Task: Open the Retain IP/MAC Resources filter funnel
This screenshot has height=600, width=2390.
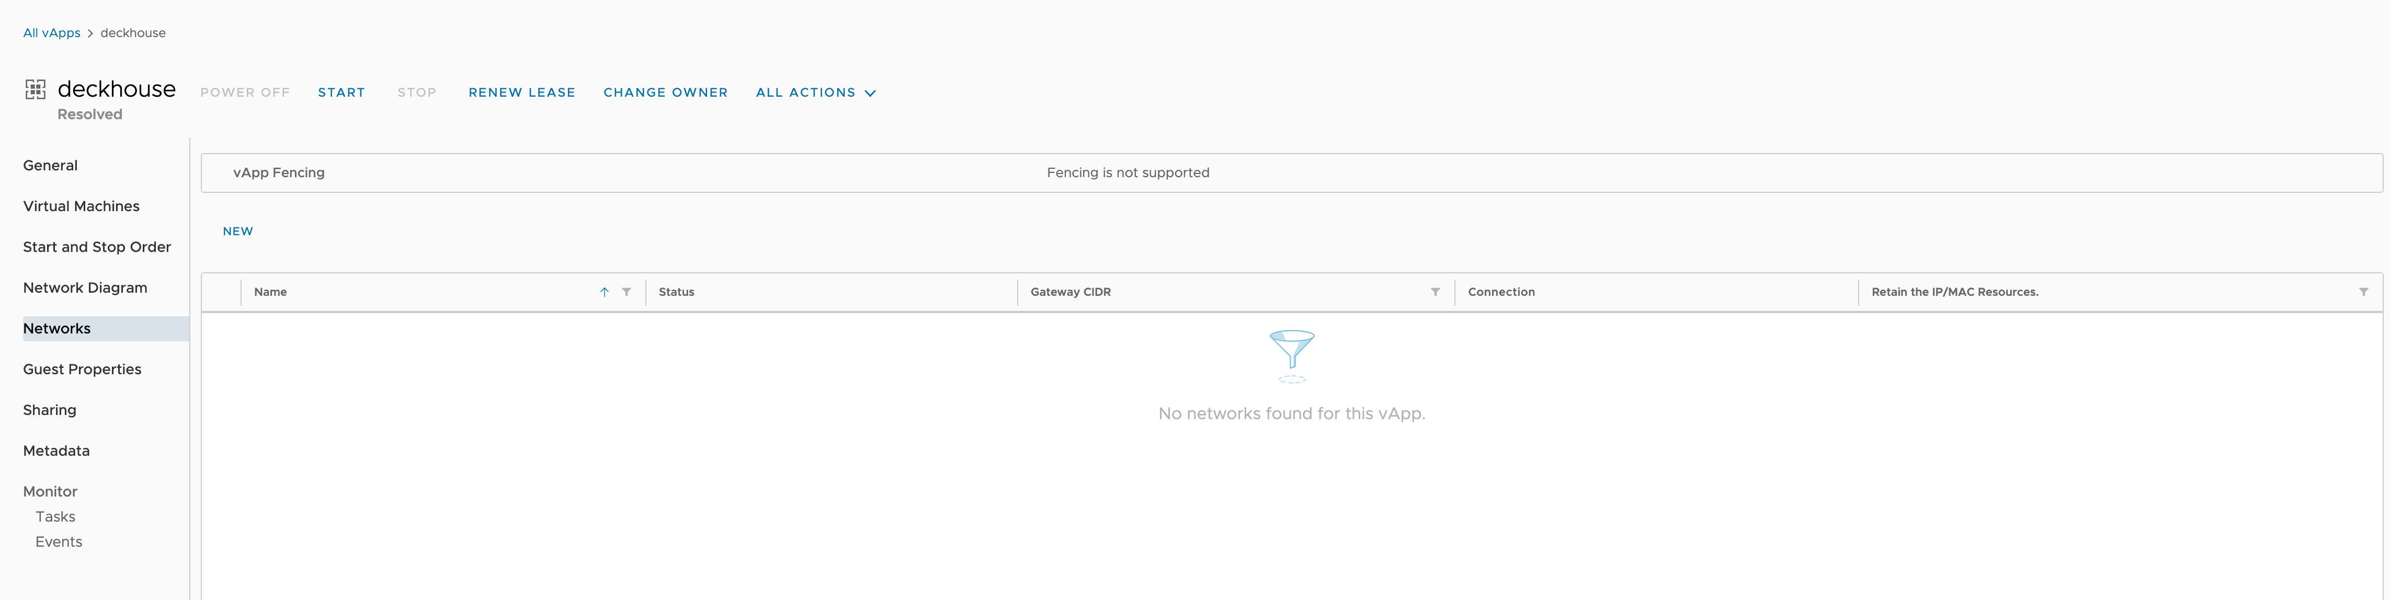Action: click(2363, 291)
